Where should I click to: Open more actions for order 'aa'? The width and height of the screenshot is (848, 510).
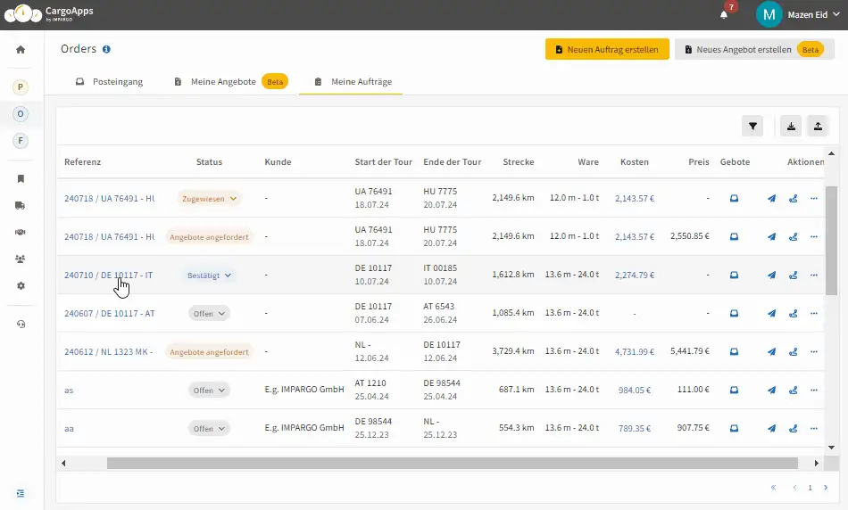coord(814,429)
